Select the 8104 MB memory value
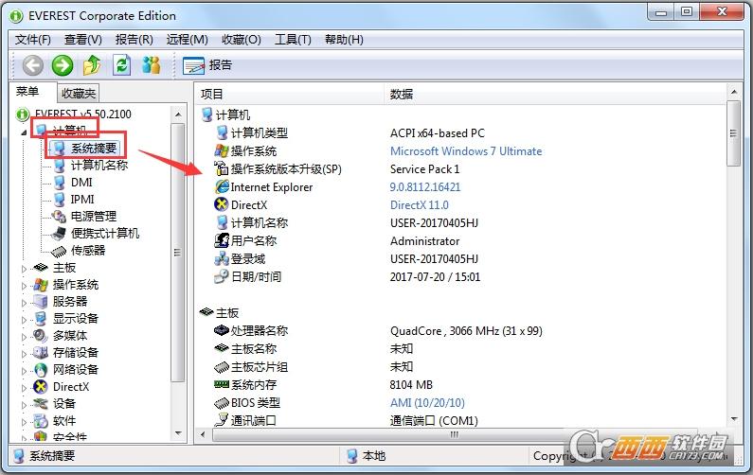The image size is (753, 475). click(x=411, y=385)
